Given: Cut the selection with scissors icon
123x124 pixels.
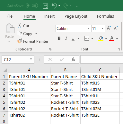Looking at the screenshot, I should pyautogui.click(x=20, y=26).
